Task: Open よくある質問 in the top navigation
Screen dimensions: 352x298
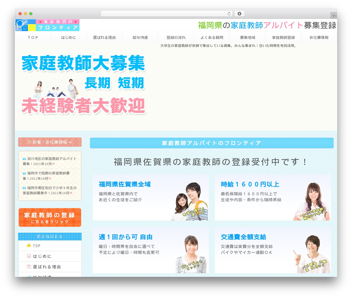Action: [x=212, y=37]
